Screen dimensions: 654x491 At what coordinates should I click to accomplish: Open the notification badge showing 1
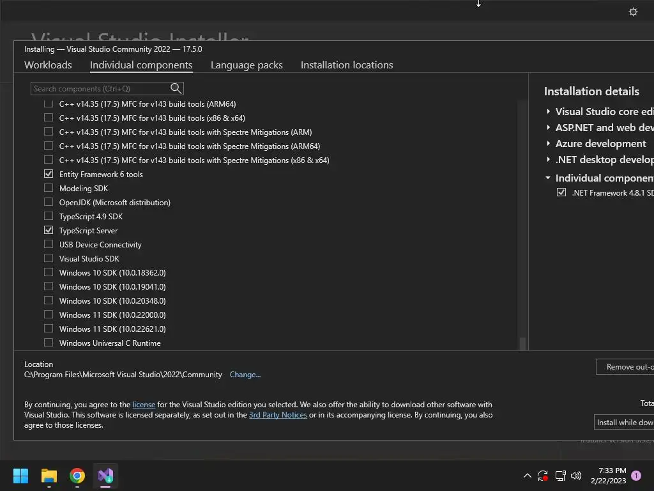[636, 476]
